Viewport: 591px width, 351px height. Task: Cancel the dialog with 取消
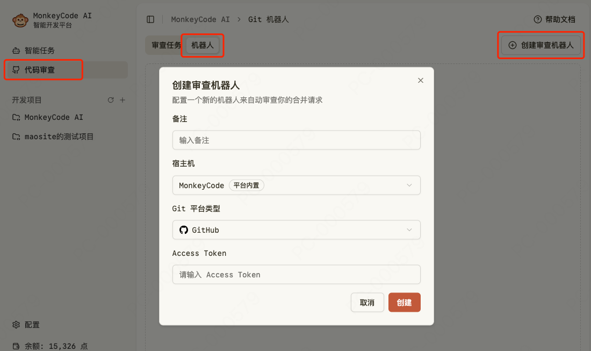coord(367,302)
